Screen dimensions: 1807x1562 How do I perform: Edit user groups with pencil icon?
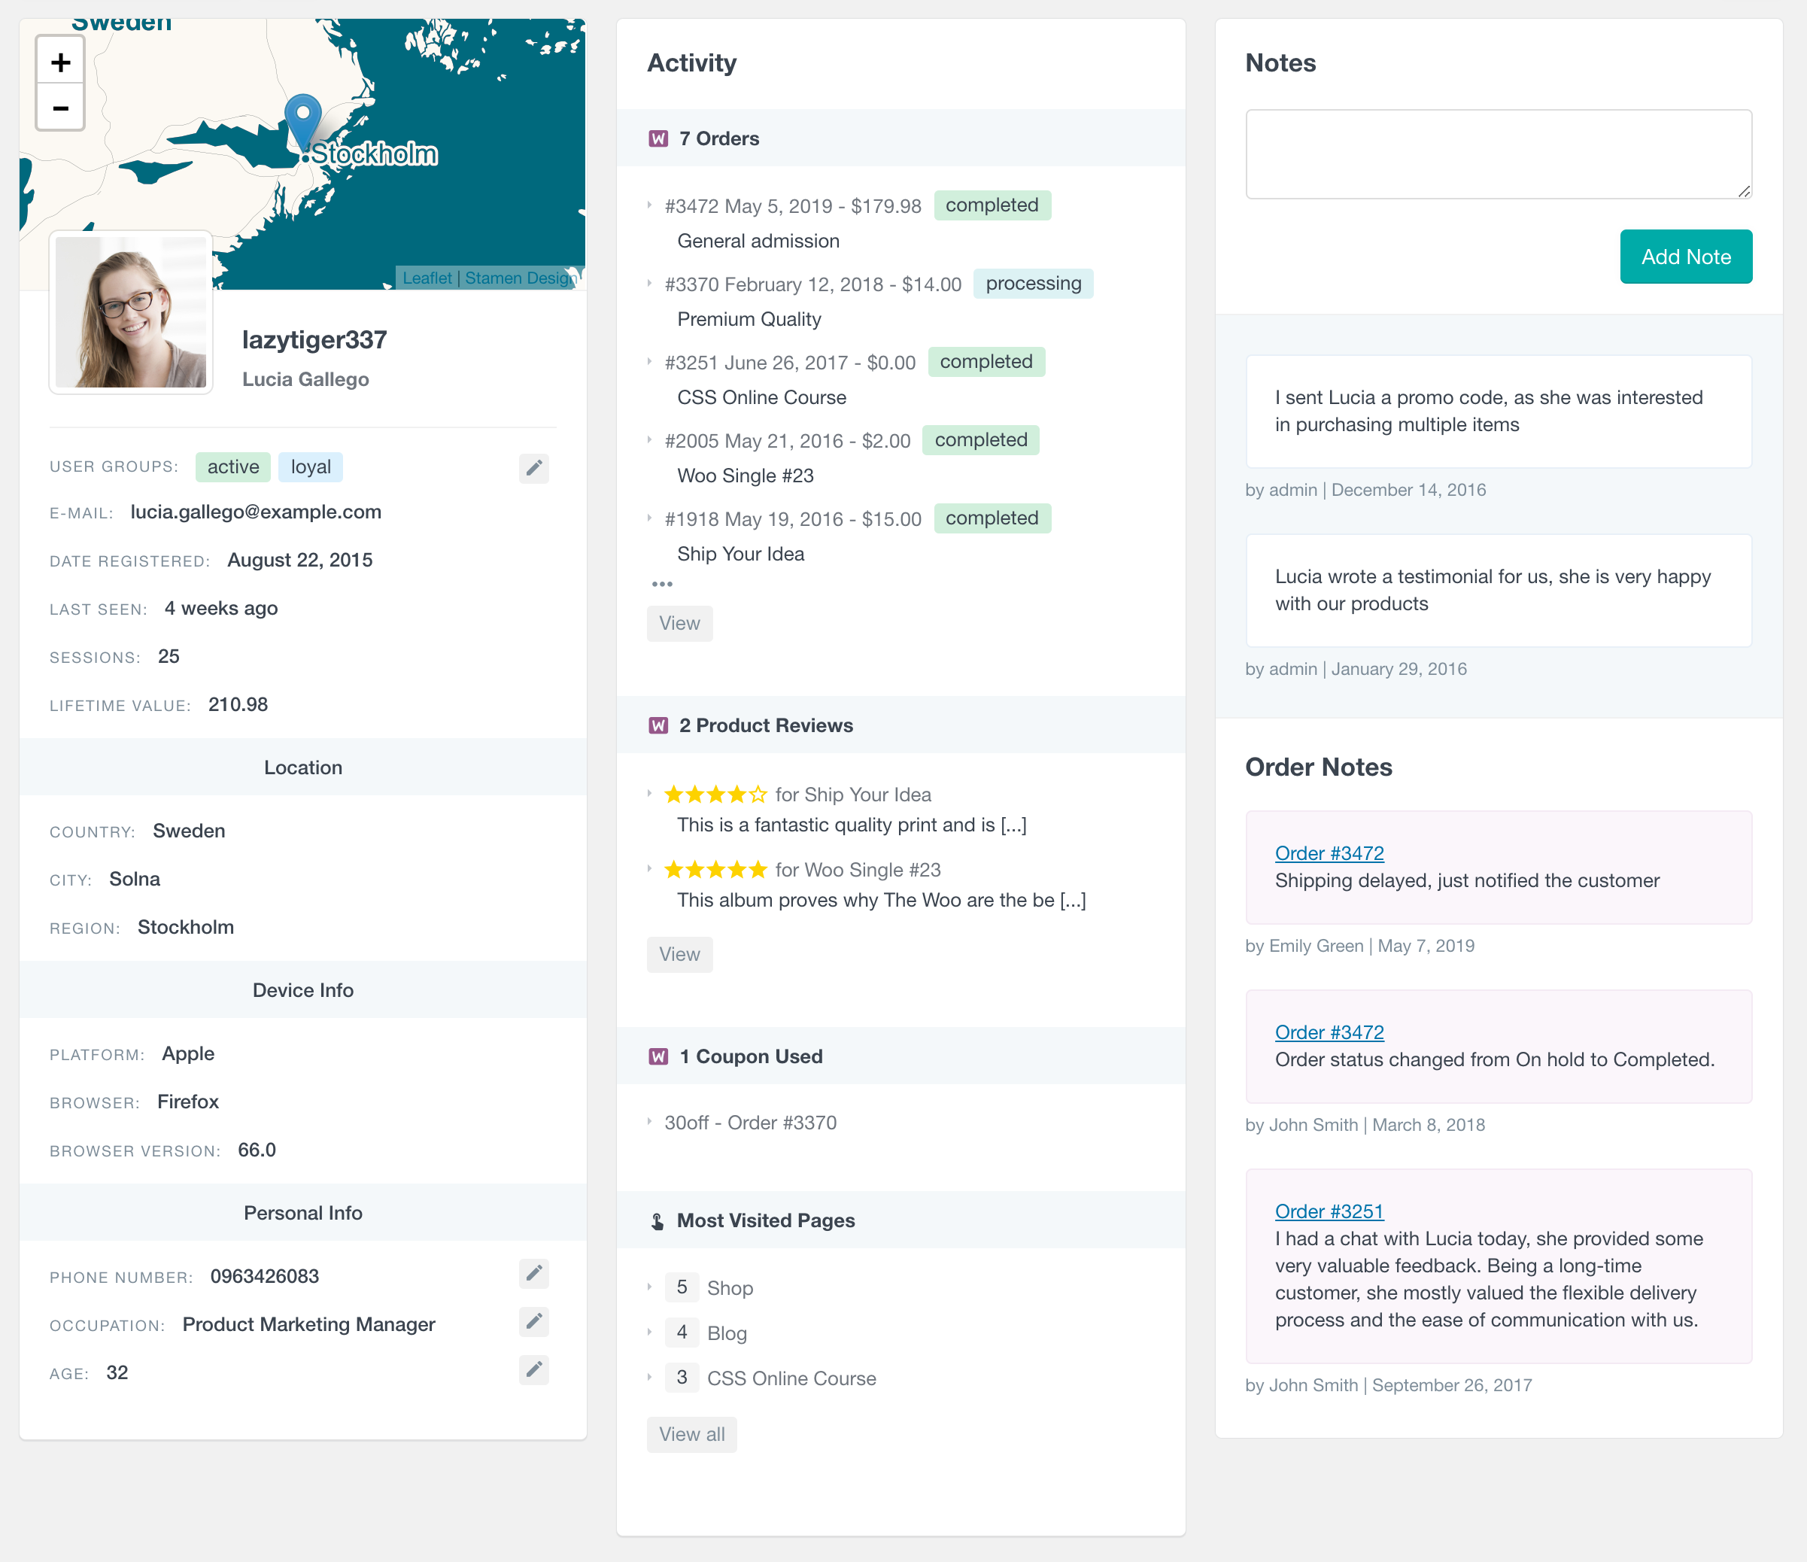click(533, 467)
